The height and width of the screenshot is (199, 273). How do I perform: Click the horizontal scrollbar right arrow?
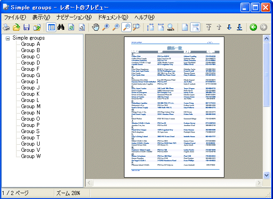(x=259, y=183)
